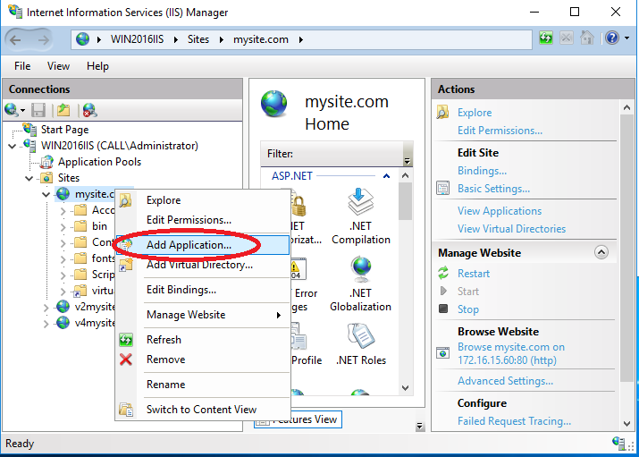This screenshot has height=457, width=639.
Task: Click the status bar connection icon
Action: point(618,443)
